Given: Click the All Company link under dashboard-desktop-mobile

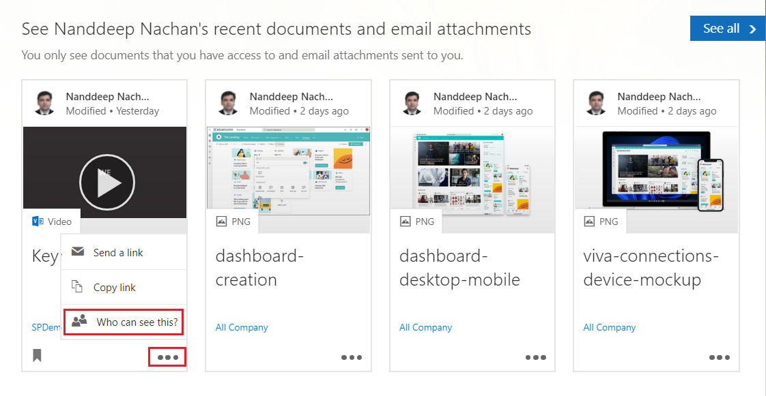Looking at the screenshot, I should (x=425, y=327).
